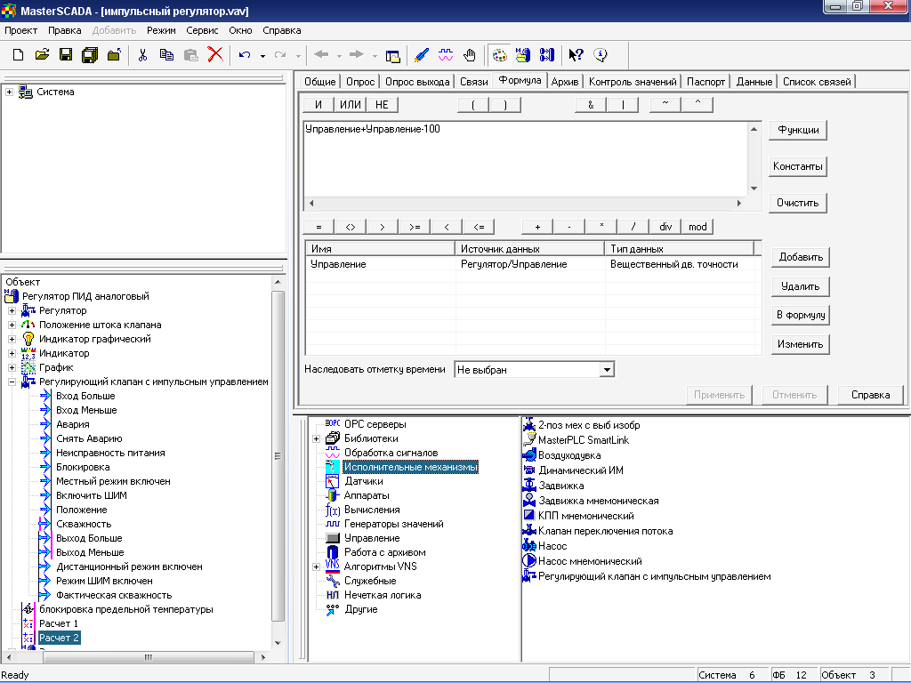
Task: Select блокировка предельной температуры item
Action: pos(126,609)
